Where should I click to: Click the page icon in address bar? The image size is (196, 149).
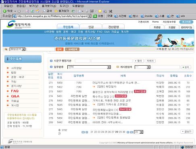tap(15, 16)
